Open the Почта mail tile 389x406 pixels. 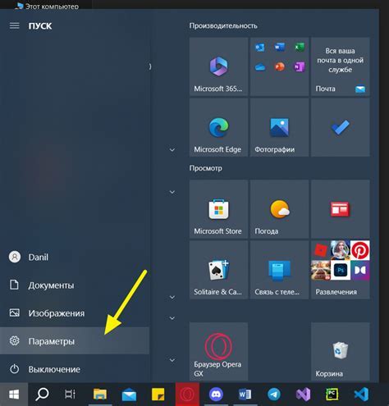pyautogui.click(x=341, y=66)
